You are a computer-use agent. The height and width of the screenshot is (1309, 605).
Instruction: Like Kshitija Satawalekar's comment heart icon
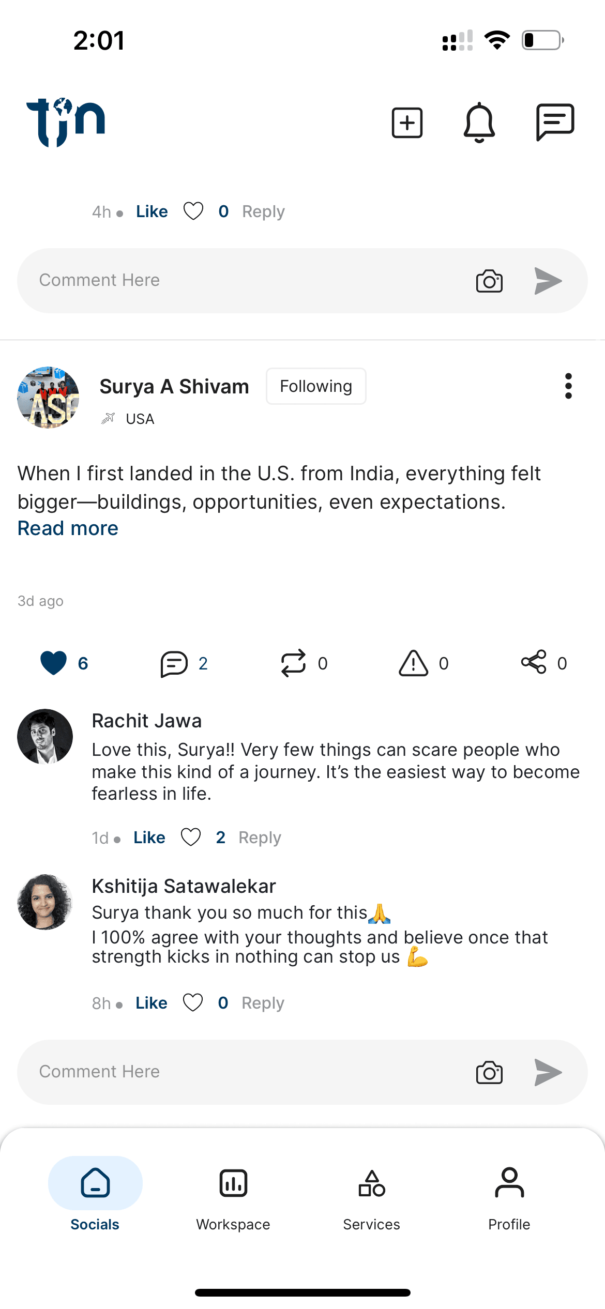(193, 1002)
